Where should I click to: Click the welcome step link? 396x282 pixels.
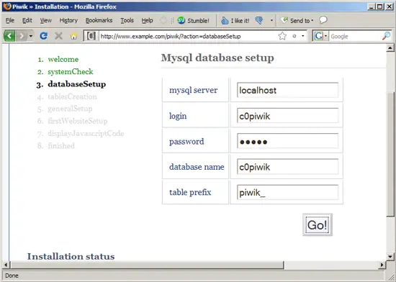click(63, 59)
